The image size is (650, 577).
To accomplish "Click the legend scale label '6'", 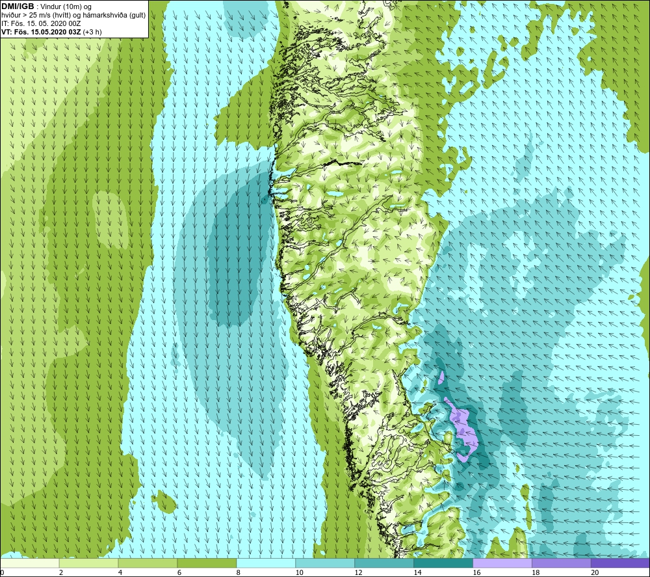I will pos(179,572).
